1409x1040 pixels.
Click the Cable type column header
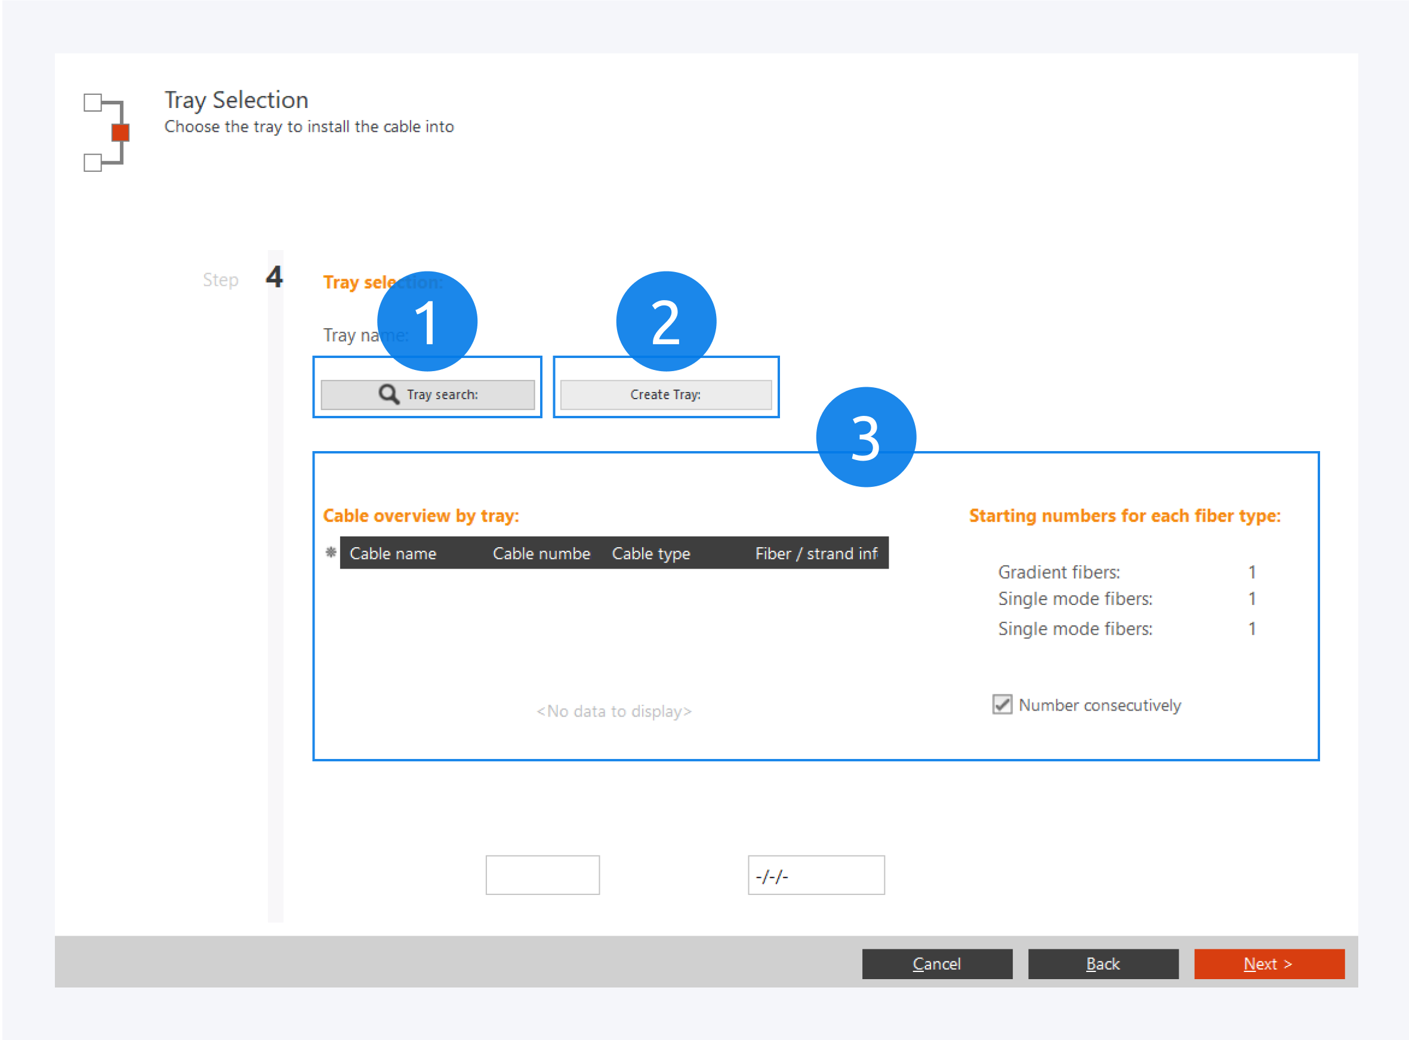pos(651,553)
